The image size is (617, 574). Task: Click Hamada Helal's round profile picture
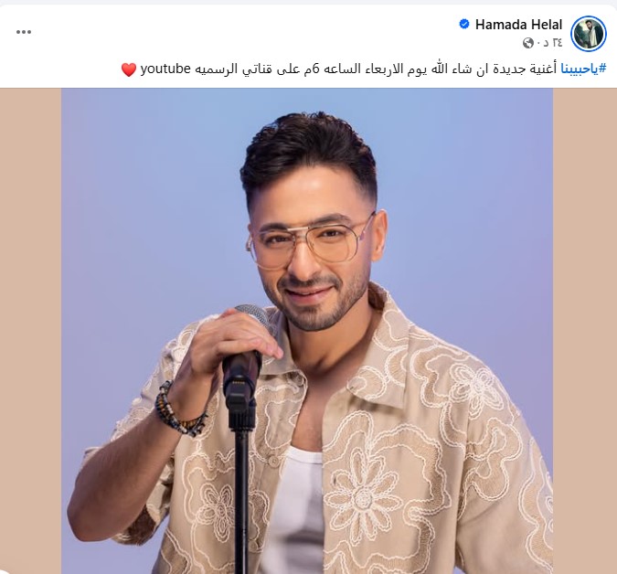(x=589, y=34)
